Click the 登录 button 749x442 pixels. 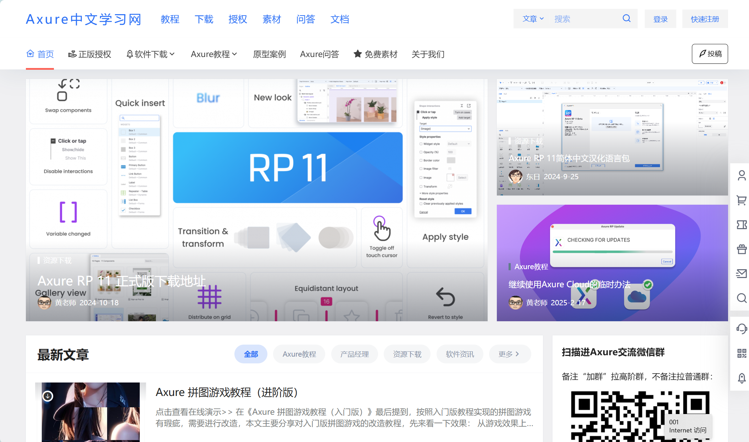[x=660, y=19]
